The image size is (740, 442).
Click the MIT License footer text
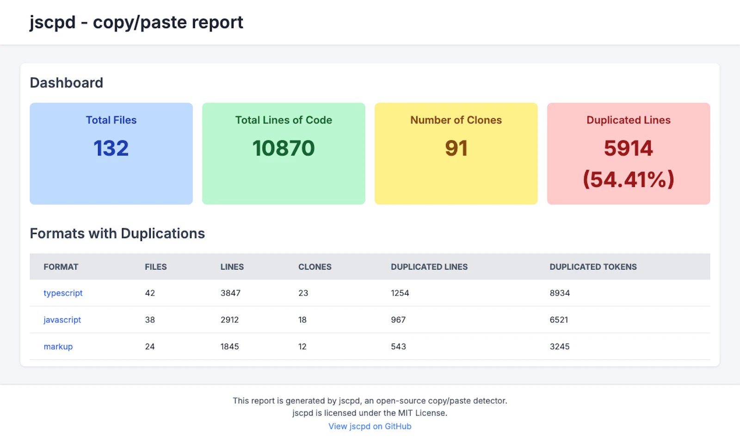click(370, 413)
